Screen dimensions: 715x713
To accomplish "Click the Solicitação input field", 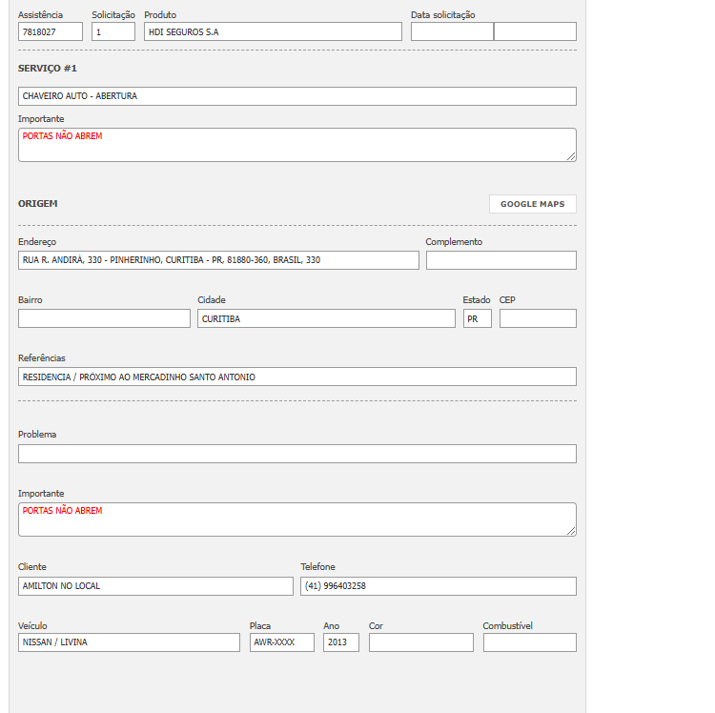I will click(113, 31).
